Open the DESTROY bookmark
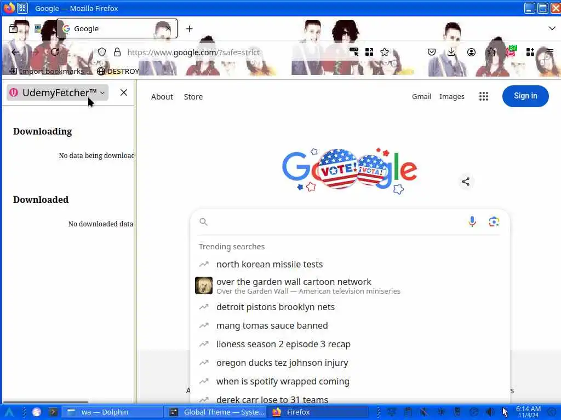The height and width of the screenshot is (420, 561). coord(118,71)
